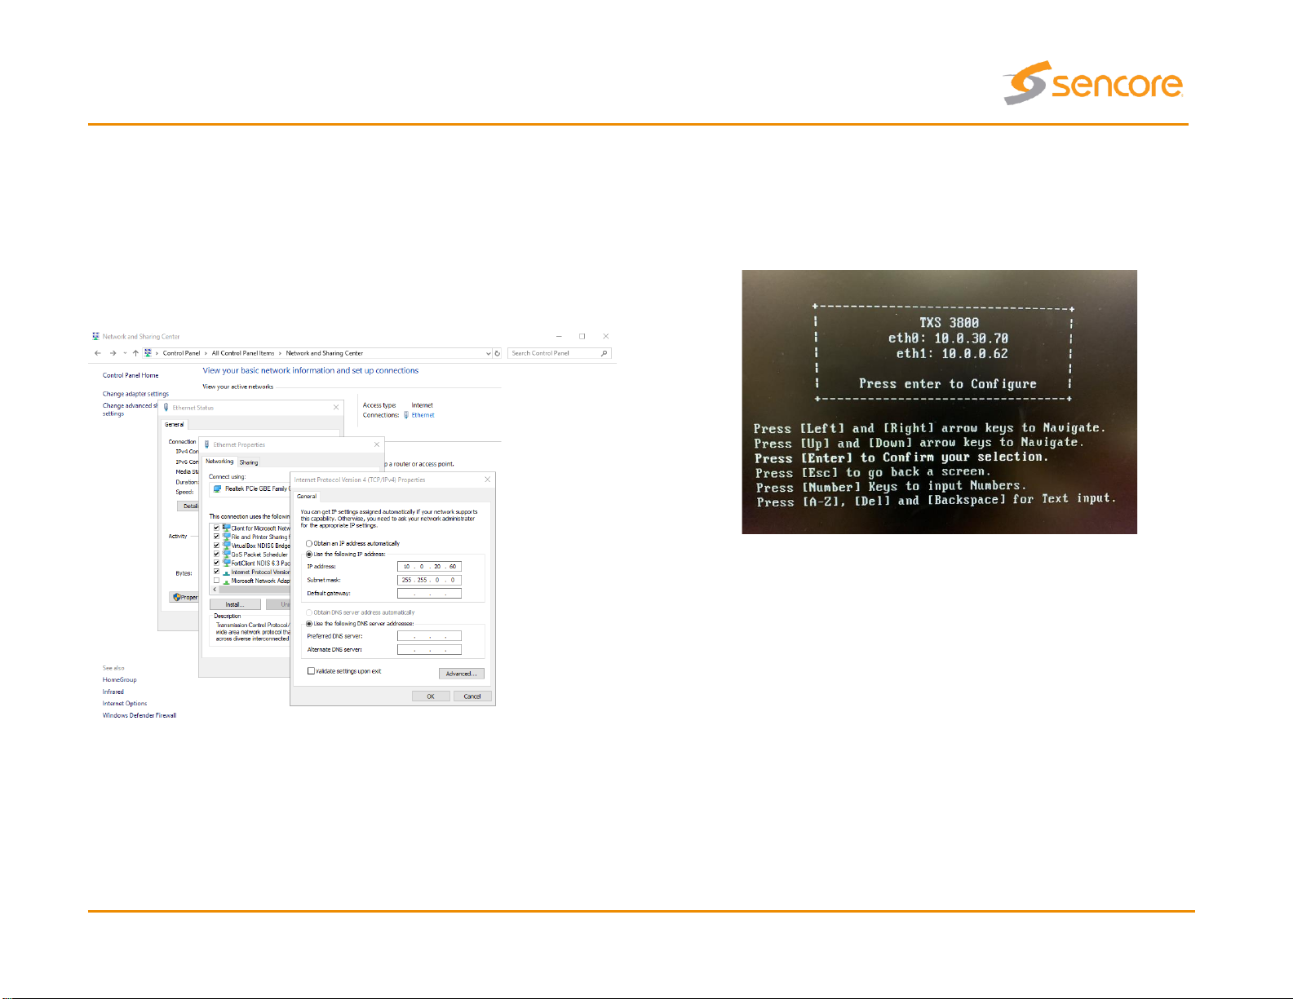1293x999 pixels.
Task: Expand breadcrumb chevron after Control Panel
Action: pyautogui.click(x=206, y=353)
